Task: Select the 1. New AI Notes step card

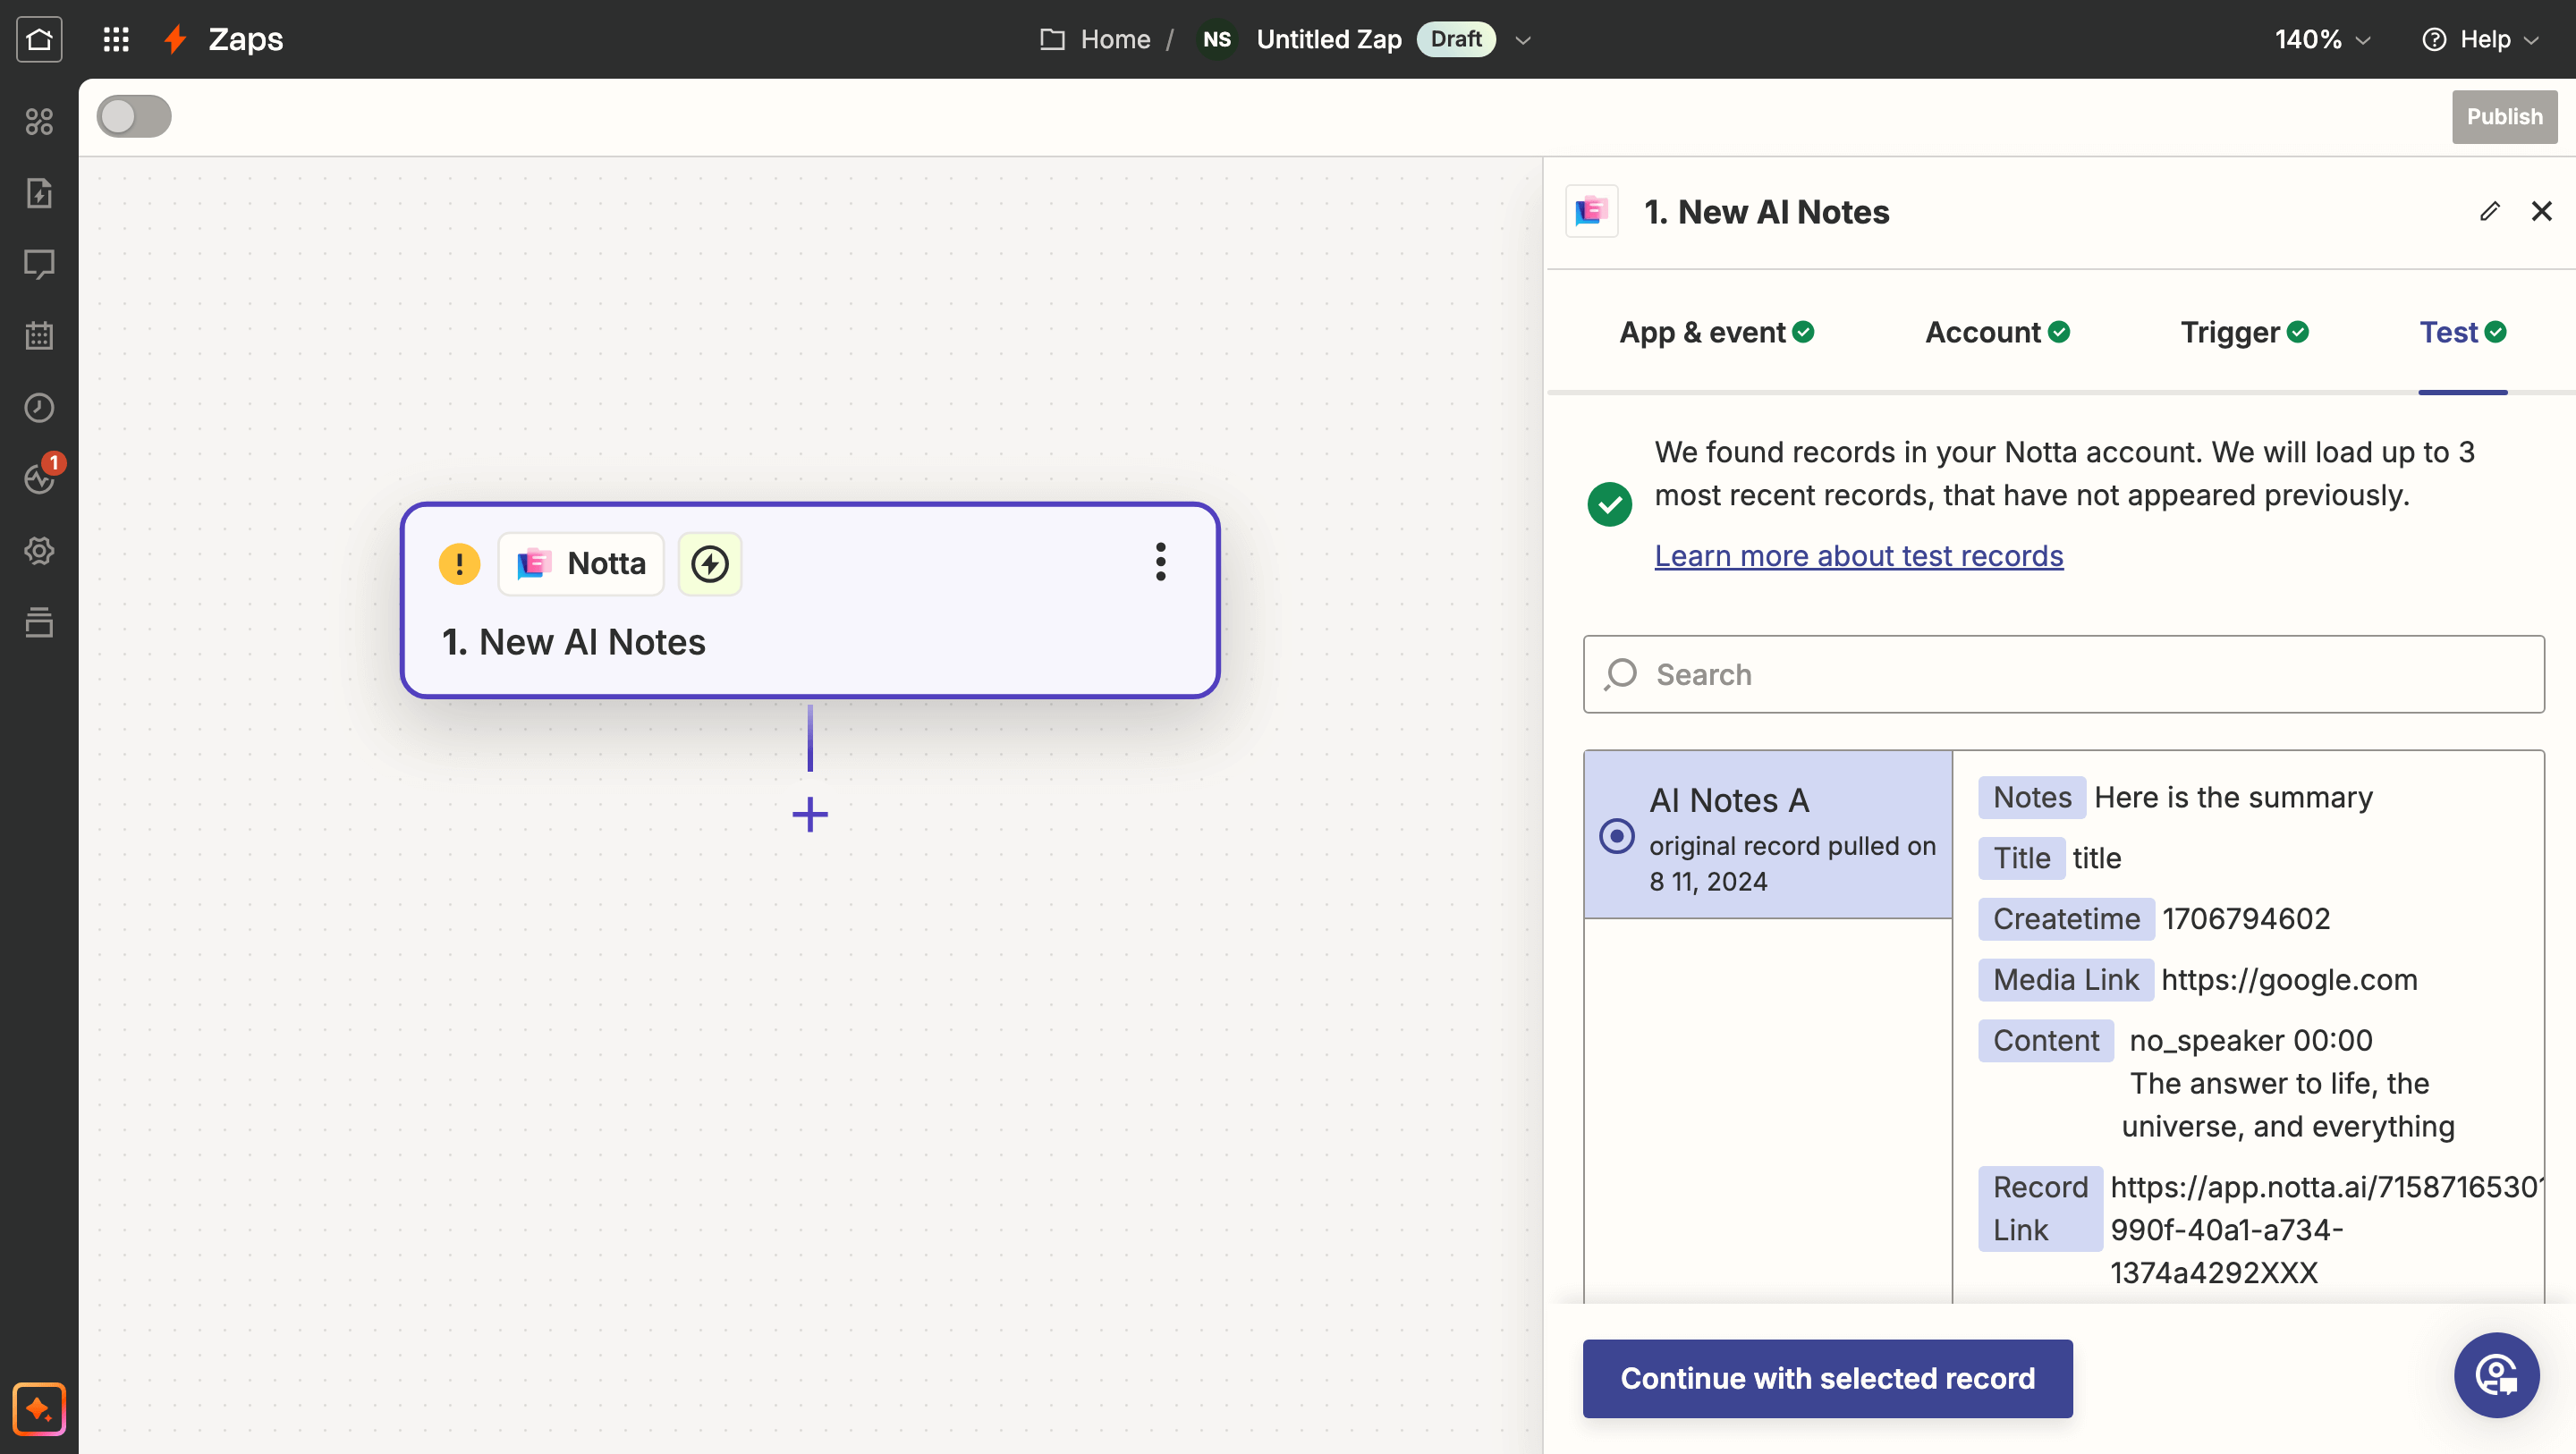Action: [x=810, y=600]
